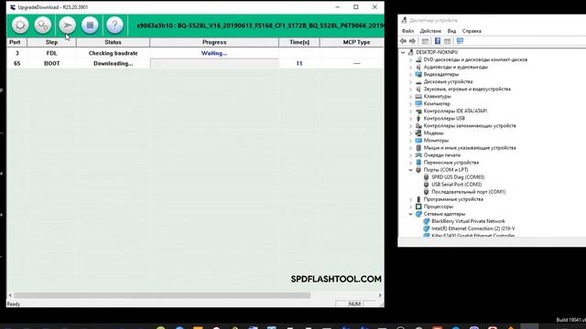Click the horizontal scrollbar thumb in UpgradeDownload
The height and width of the screenshot is (329, 586).
pyautogui.click(x=162, y=295)
